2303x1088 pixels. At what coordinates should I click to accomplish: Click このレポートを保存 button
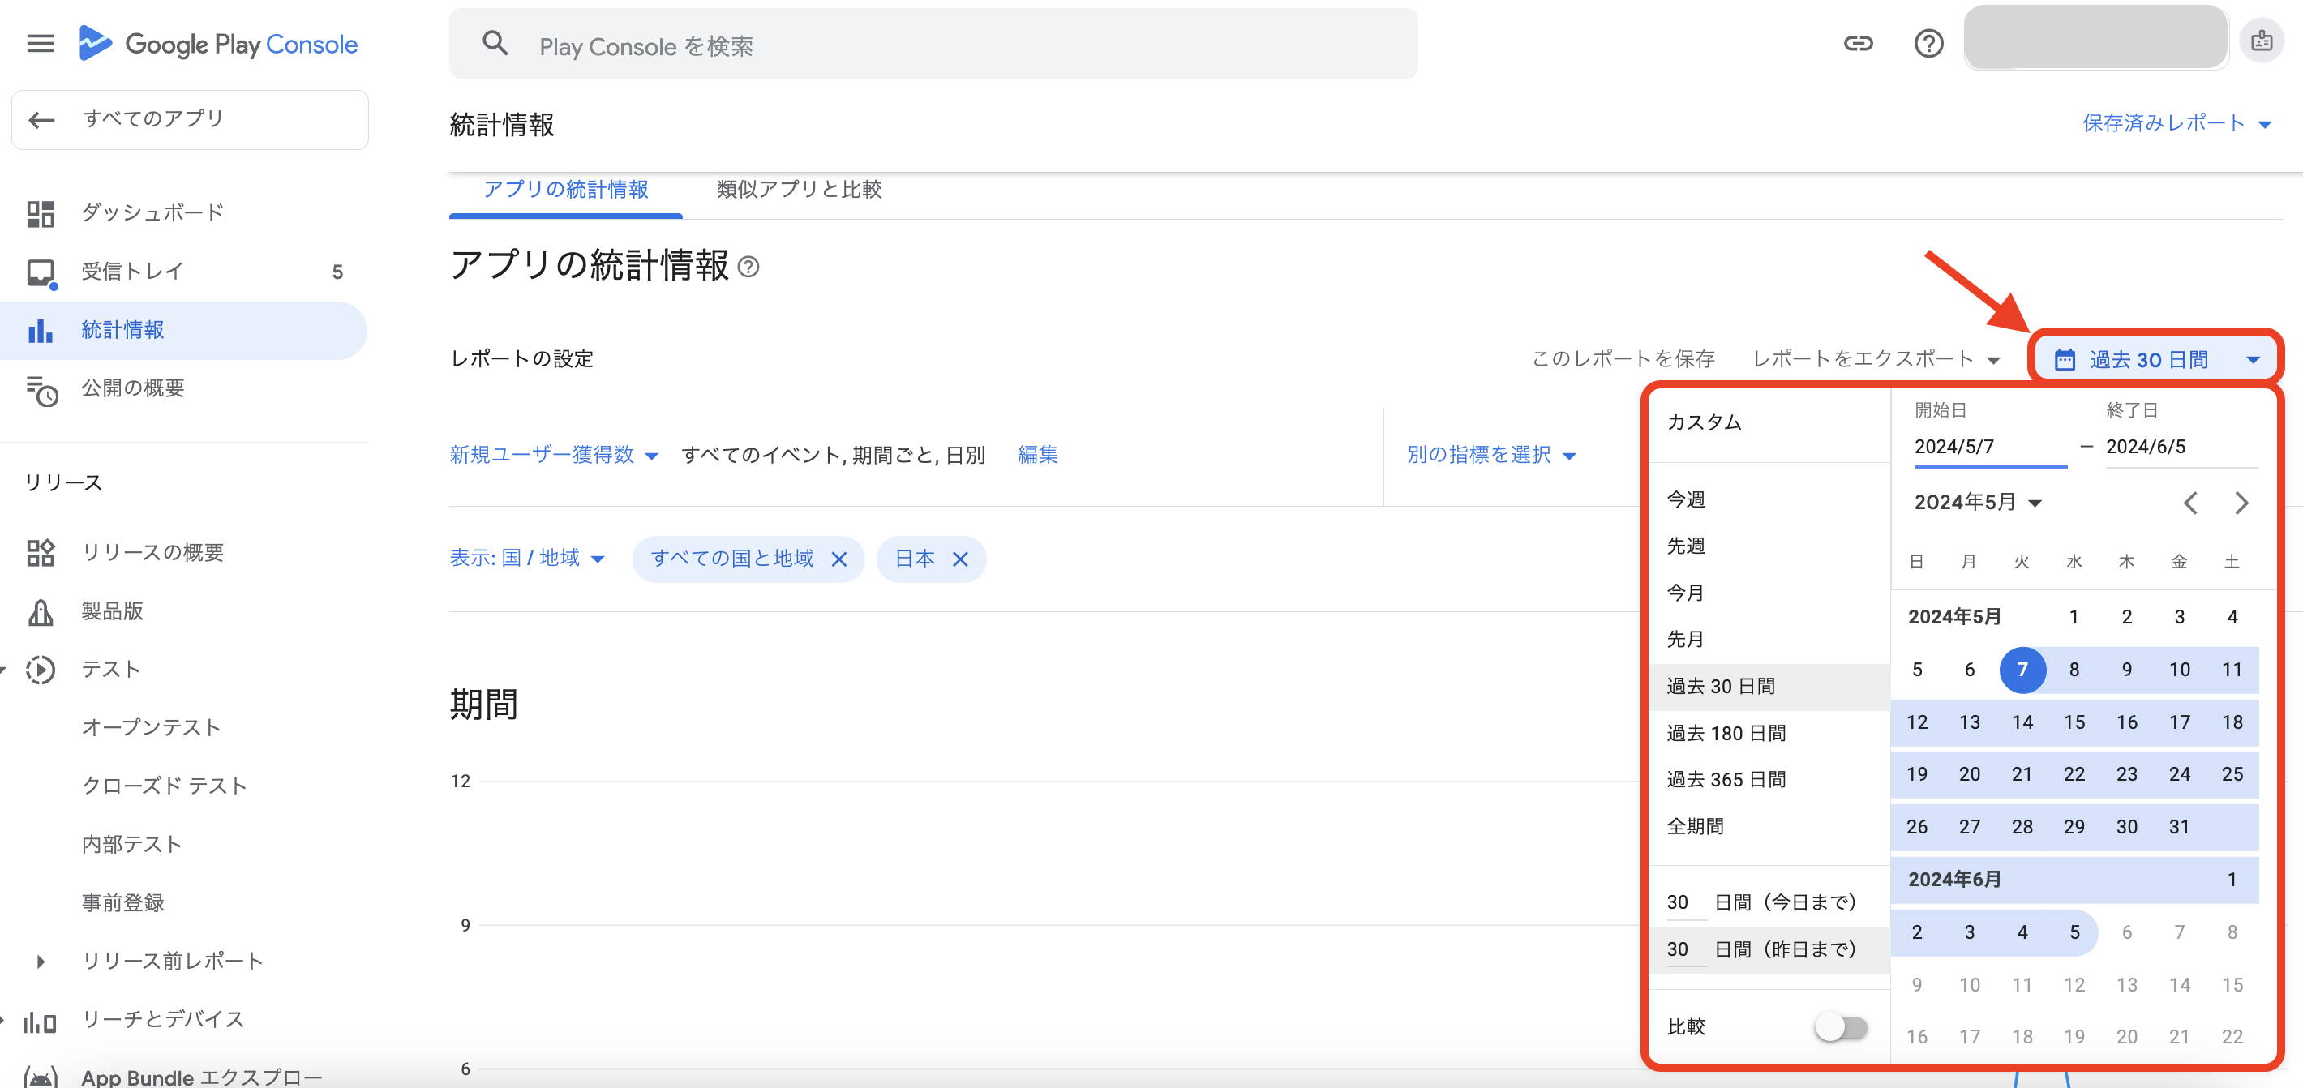1623,359
